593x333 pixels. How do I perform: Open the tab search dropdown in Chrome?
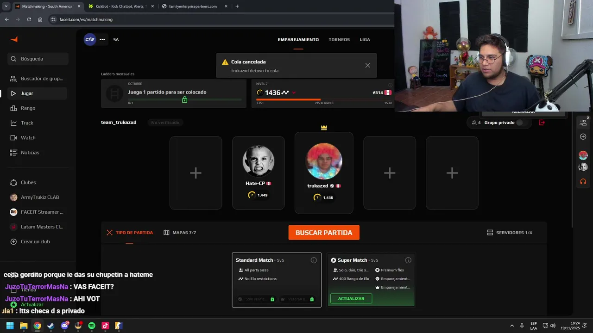click(x=6, y=6)
